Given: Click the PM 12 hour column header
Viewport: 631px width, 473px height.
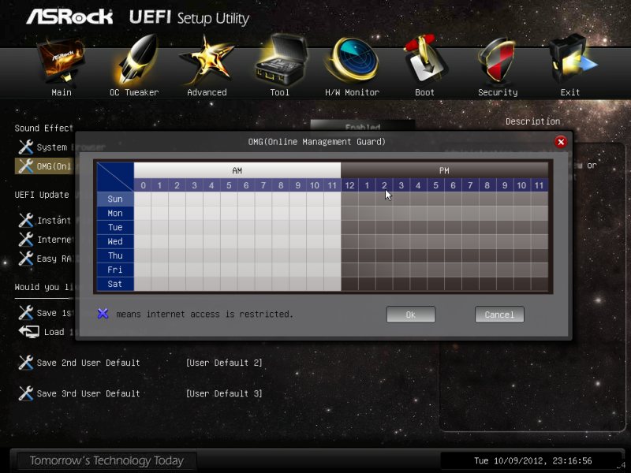Looking at the screenshot, I should (349, 185).
